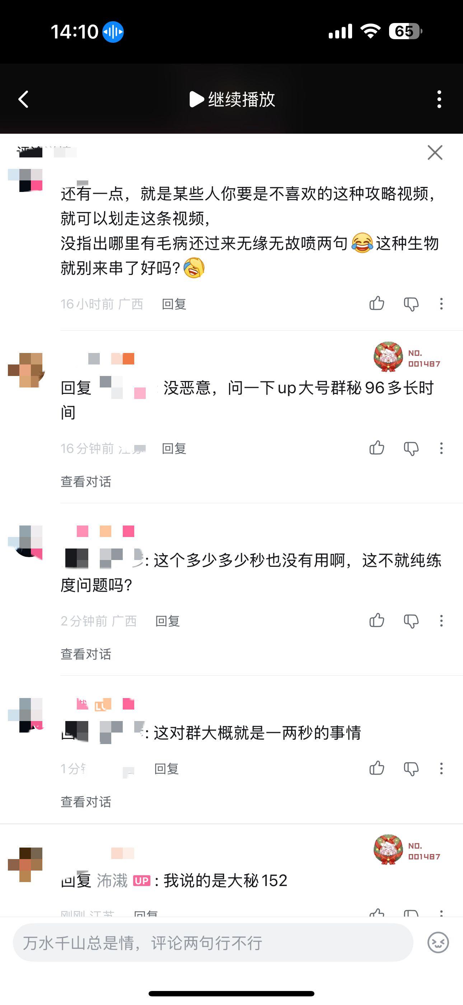Dislike the 一两秒的事情 comment
The width and height of the screenshot is (463, 1005).
[x=411, y=769]
